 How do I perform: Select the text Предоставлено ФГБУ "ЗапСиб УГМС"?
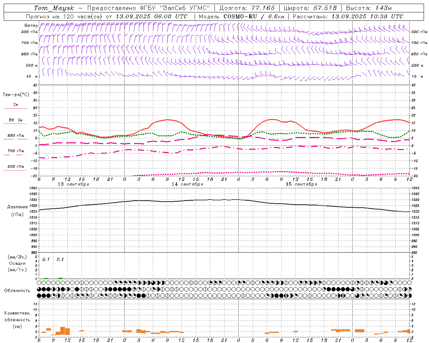coord(148,8)
